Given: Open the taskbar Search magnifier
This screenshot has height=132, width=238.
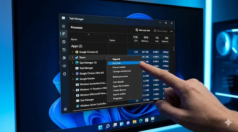Looking at the screenshot, I should click(x=108, y=126).
